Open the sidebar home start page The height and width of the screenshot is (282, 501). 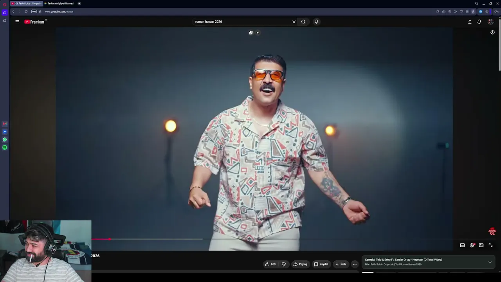[5, 13]
